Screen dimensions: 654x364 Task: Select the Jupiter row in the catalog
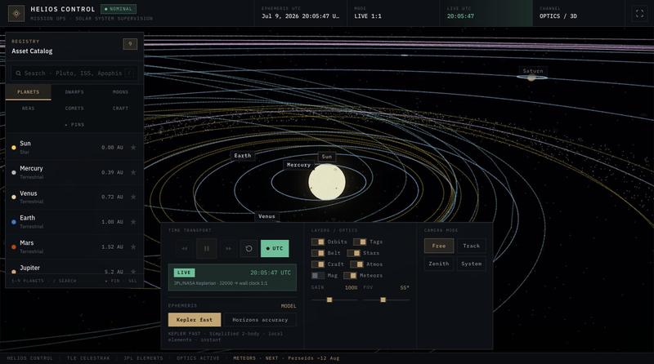tap(74, 269)
